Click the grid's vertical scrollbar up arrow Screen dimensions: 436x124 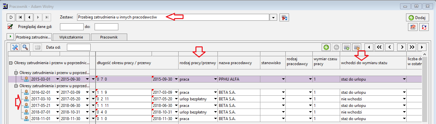(x=425, y=55)
